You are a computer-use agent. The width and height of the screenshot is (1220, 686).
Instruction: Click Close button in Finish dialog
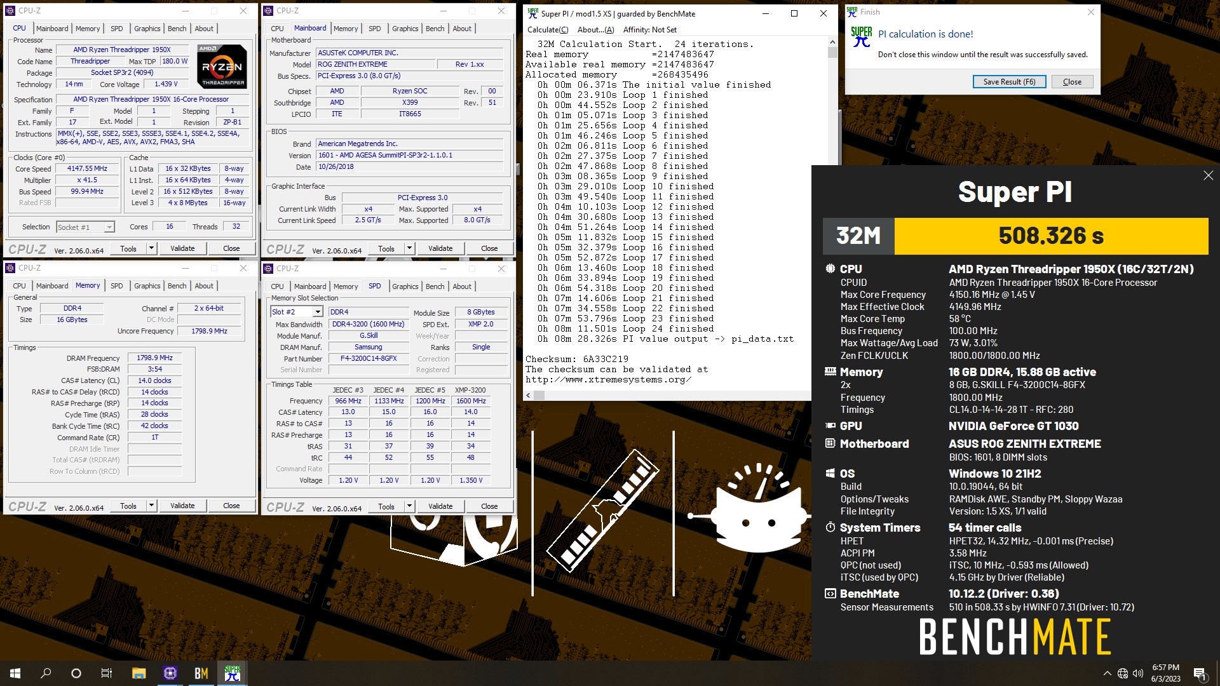tap(1072, 82)
